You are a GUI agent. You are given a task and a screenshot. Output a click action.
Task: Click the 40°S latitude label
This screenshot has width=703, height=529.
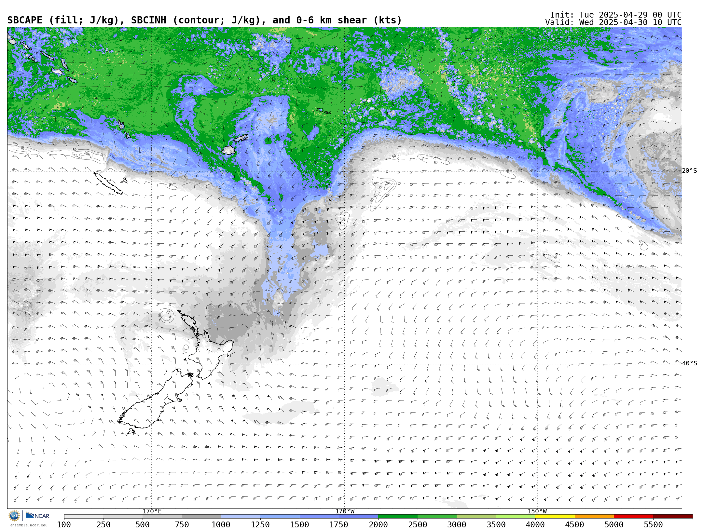[689, 363]
